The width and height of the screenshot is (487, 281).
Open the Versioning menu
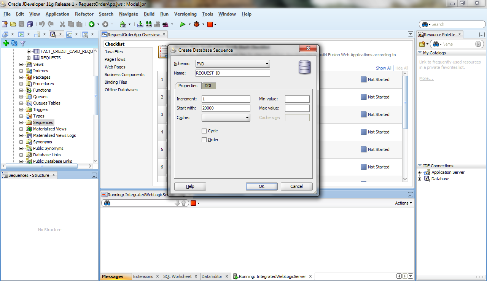pyautogui.click(x=185, y=14)
